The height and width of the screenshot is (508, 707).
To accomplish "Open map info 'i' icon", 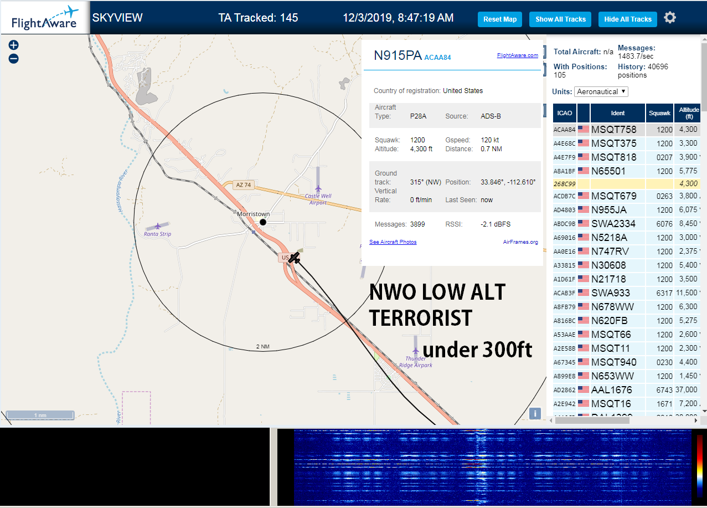I will pos(535,413).
